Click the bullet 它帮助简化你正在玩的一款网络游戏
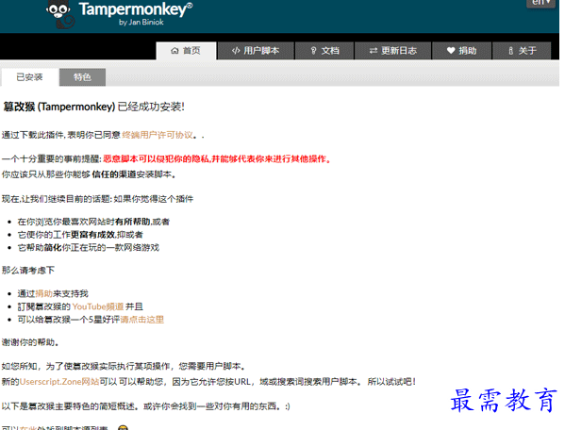The height and width of the screenshot is (430, 565). [89, 248]
